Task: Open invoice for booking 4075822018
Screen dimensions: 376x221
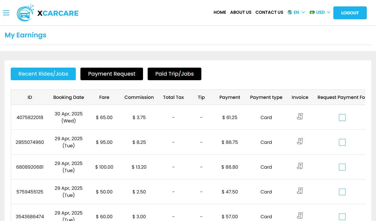Action: click(300, 116)
